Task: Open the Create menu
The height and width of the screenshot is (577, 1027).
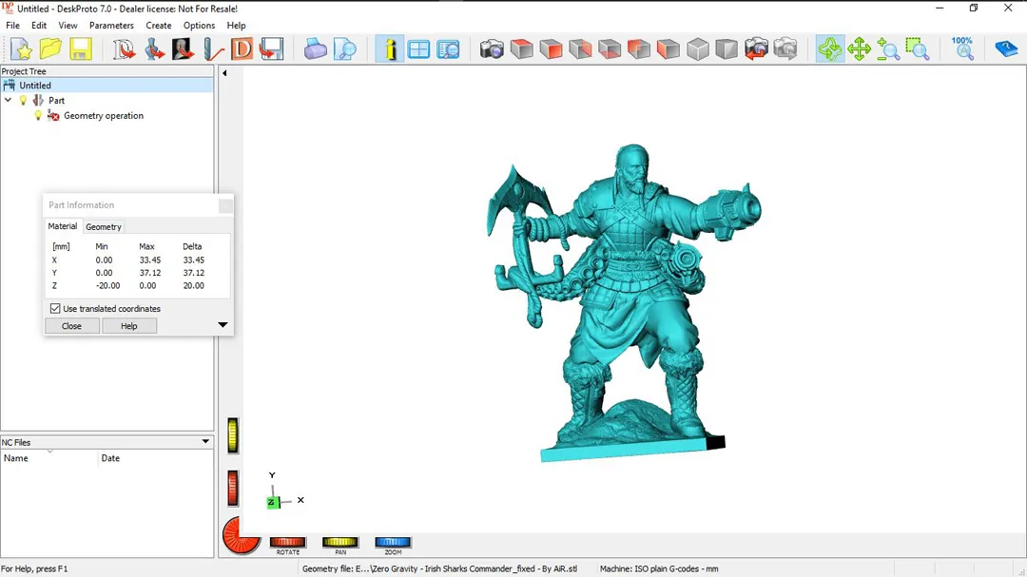Action: 159,26
